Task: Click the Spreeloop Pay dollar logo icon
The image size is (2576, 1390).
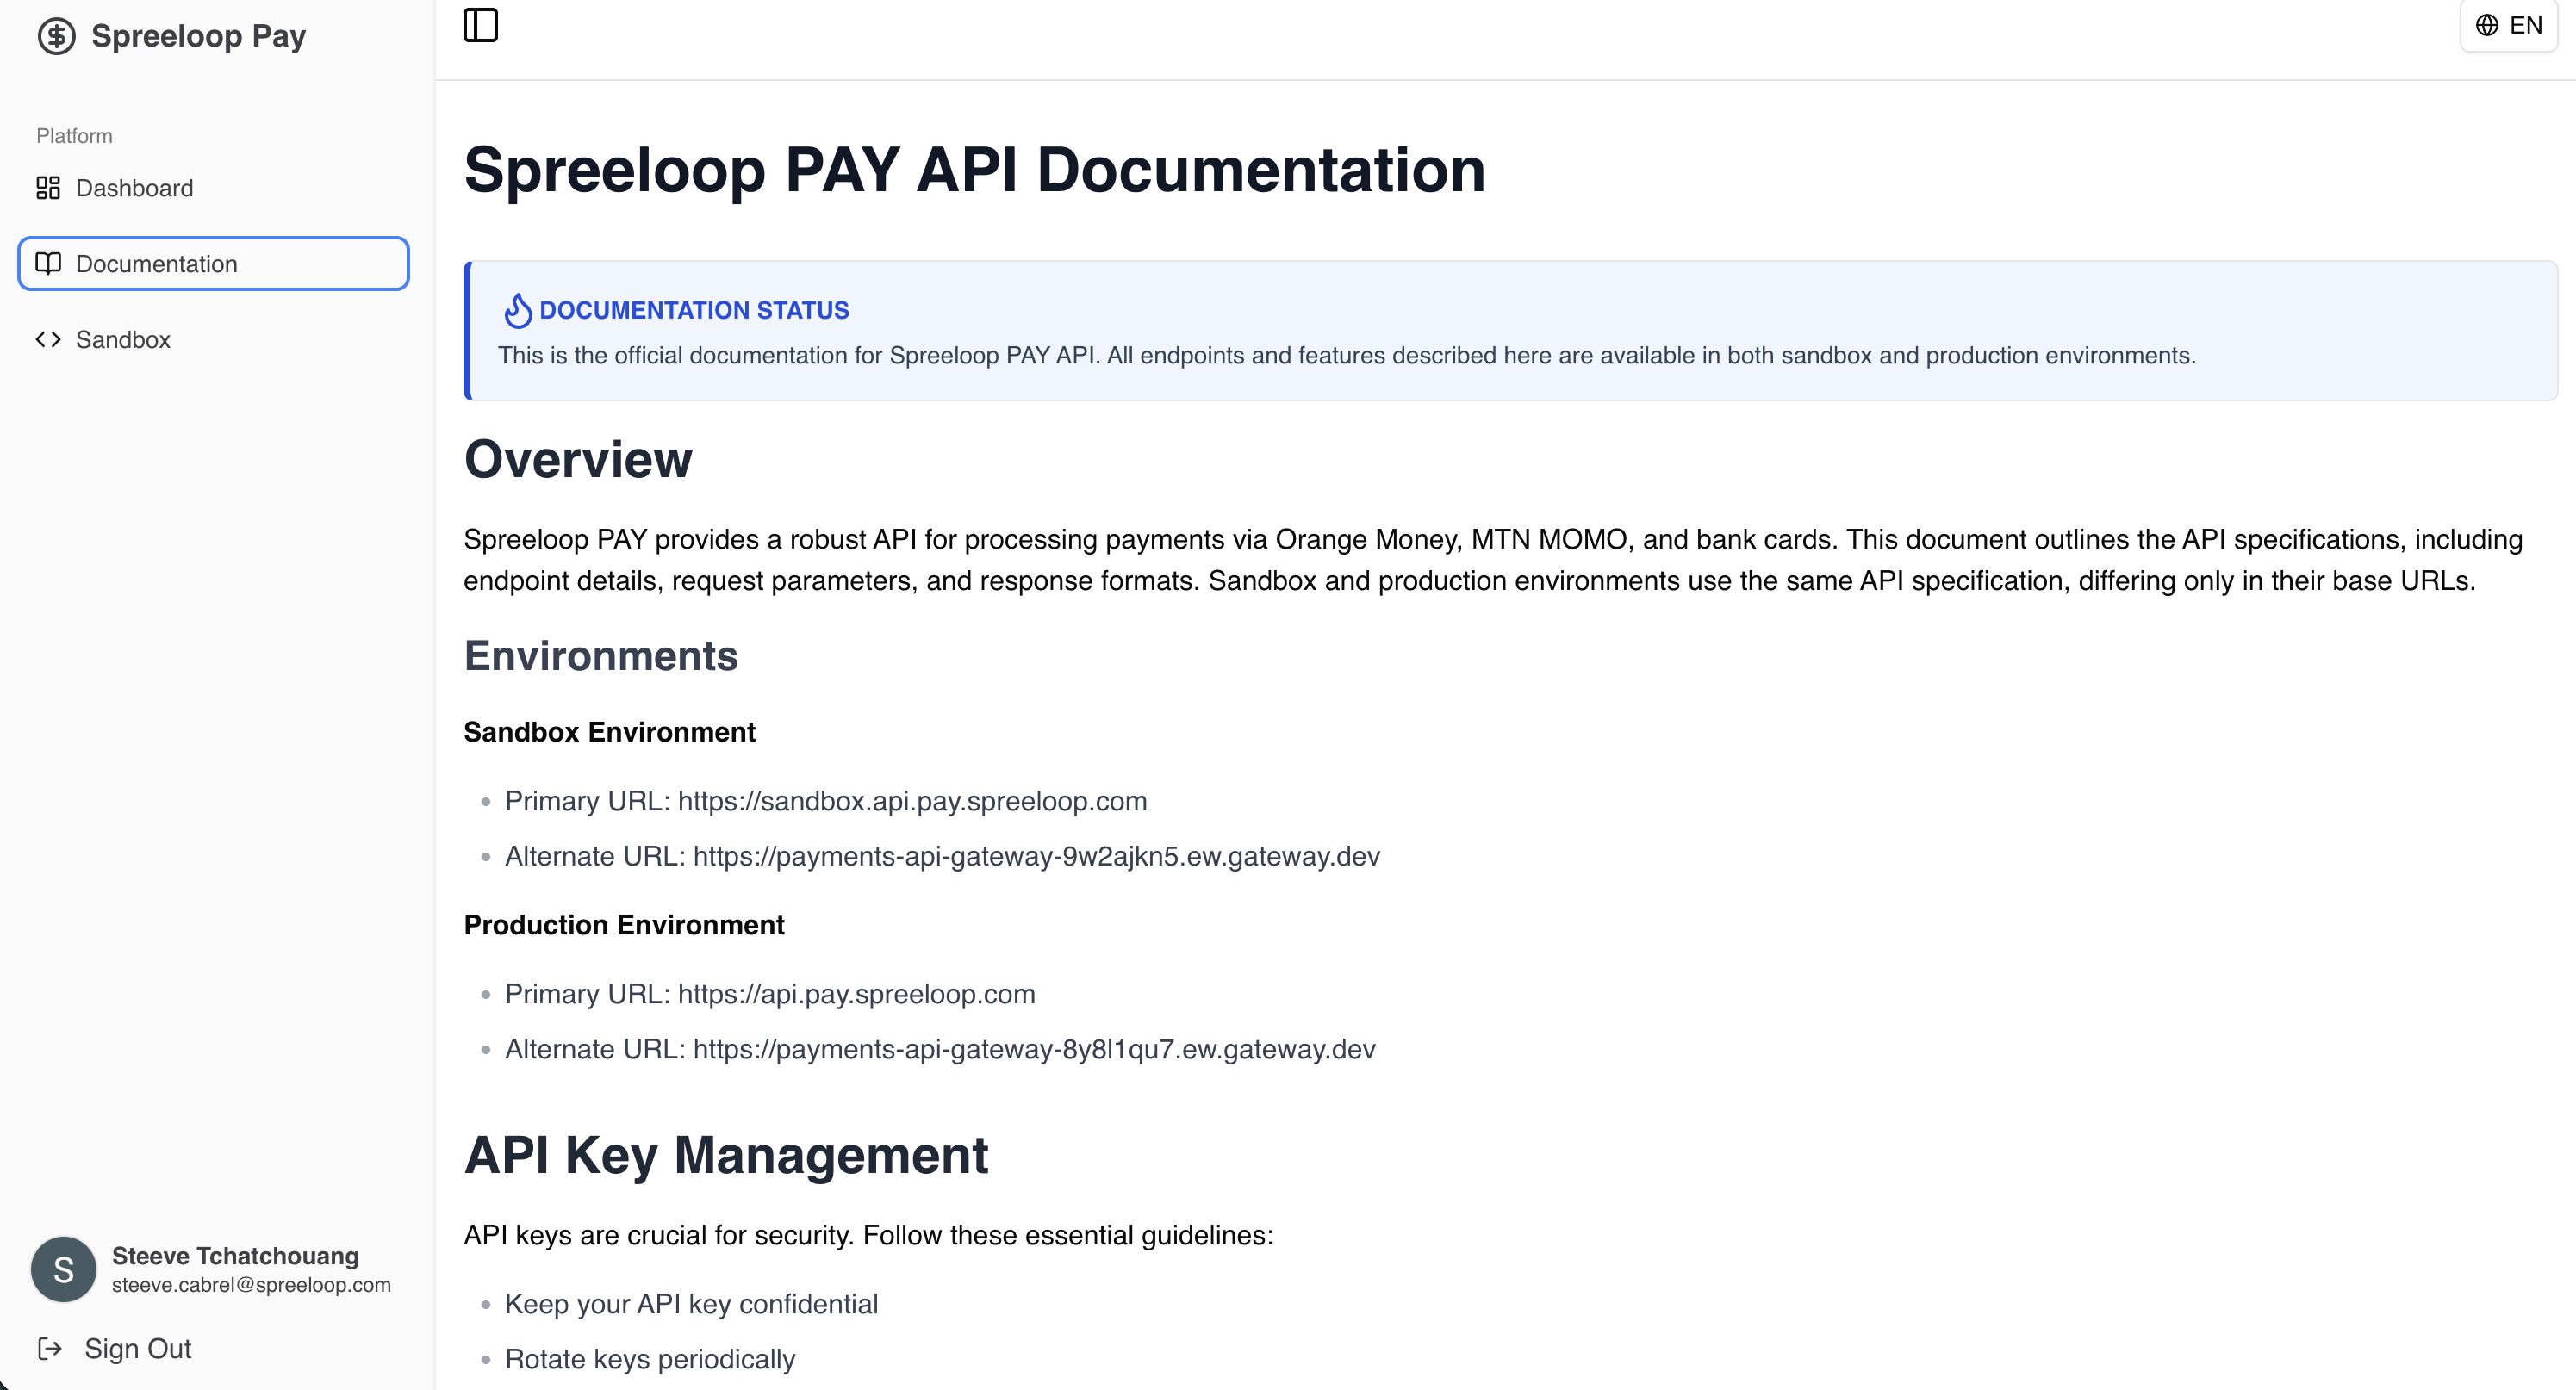Action: [x=57, y=36]
